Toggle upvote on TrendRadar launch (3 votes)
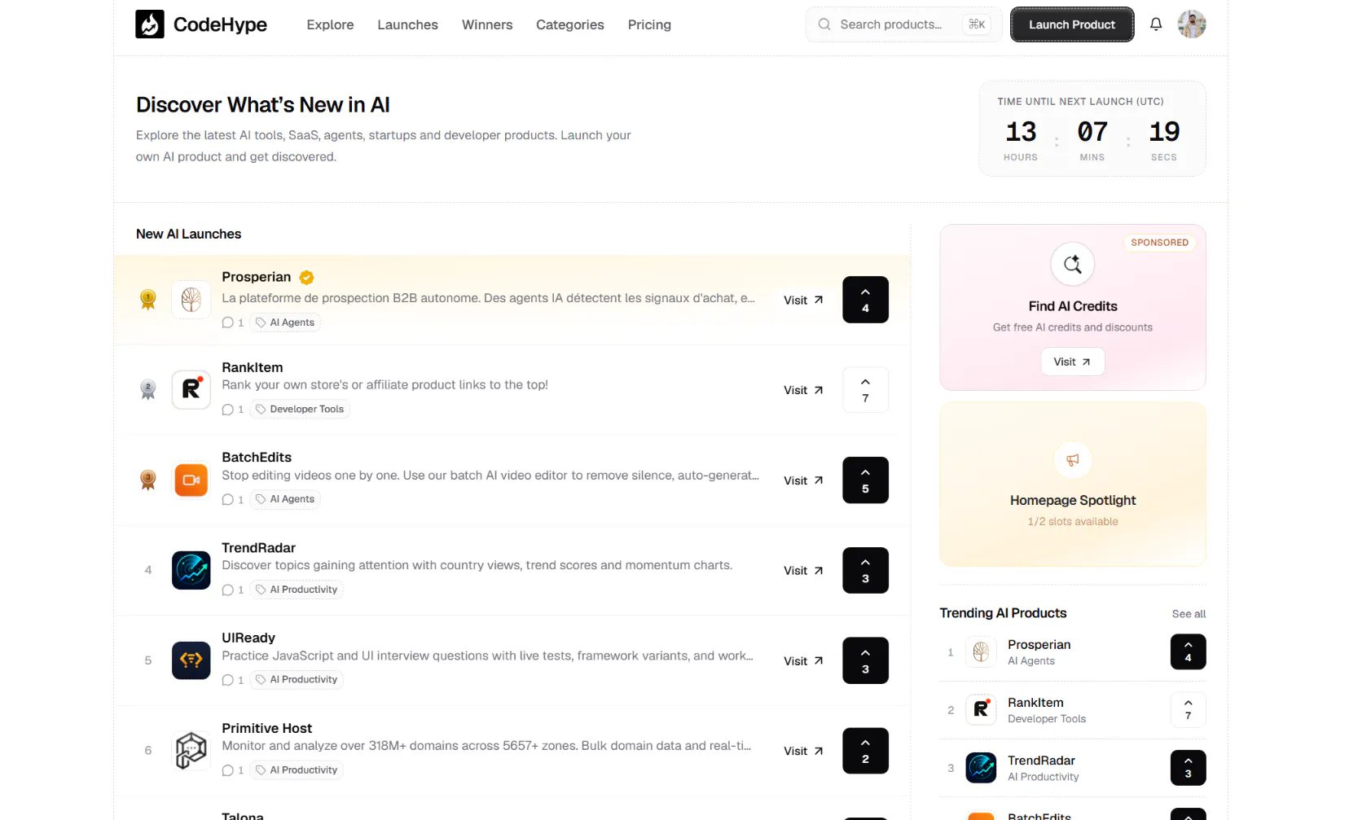This screenshot has width=1349, height=820. pos(865,570)
